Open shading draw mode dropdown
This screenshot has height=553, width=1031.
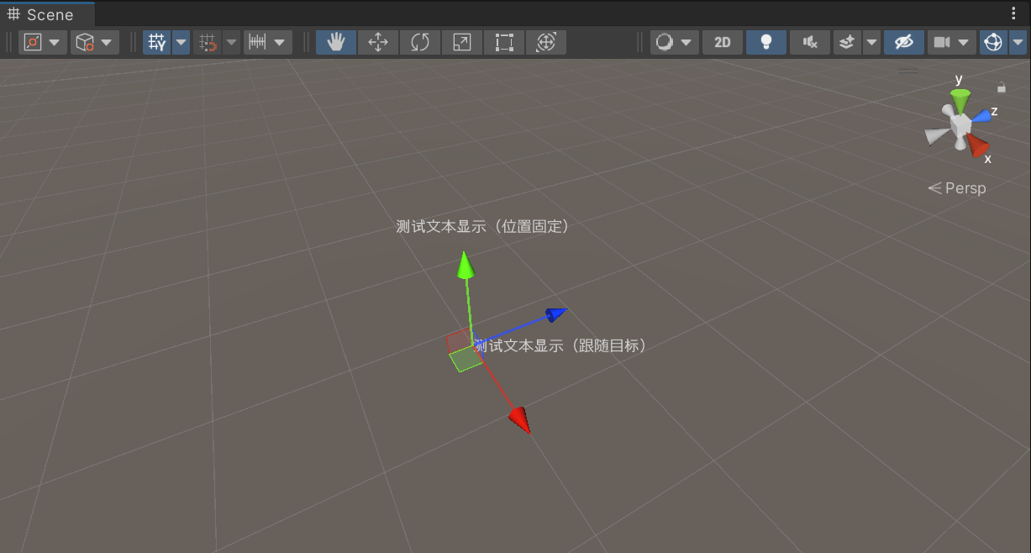(675, 42)
